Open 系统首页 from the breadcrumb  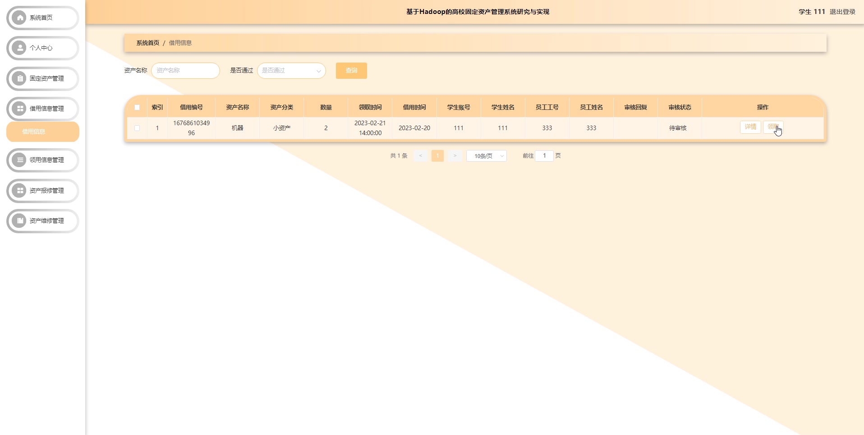tap(147, 43)
